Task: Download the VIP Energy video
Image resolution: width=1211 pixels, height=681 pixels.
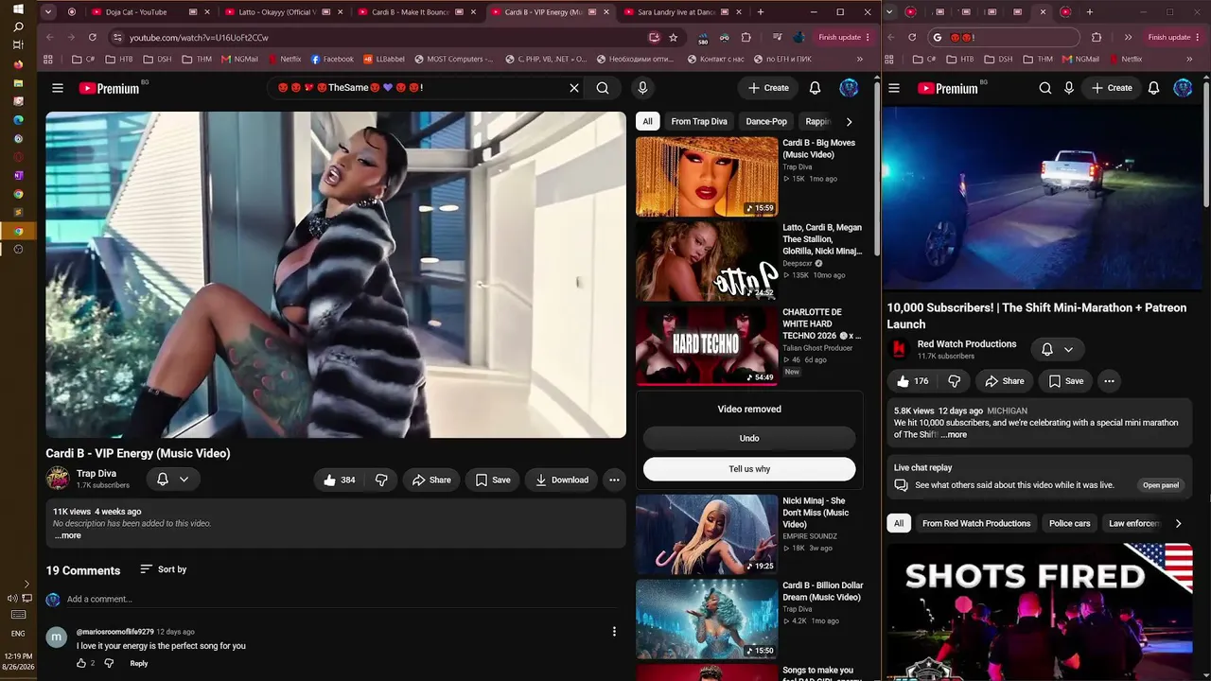Action: [562, 480]
